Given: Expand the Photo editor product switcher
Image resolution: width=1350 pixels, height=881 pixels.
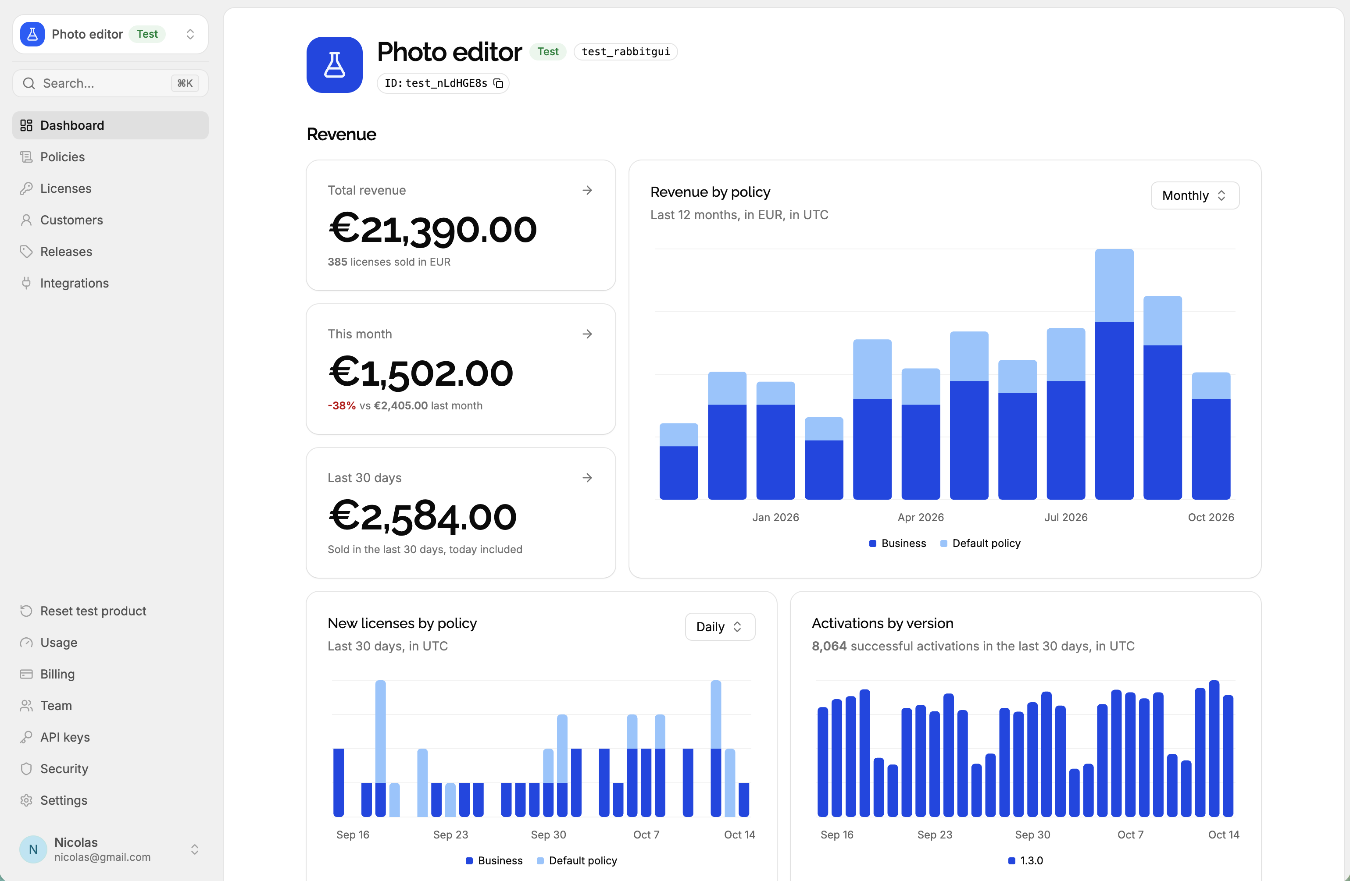Looking at the screenshot, I should click(110, 34).
